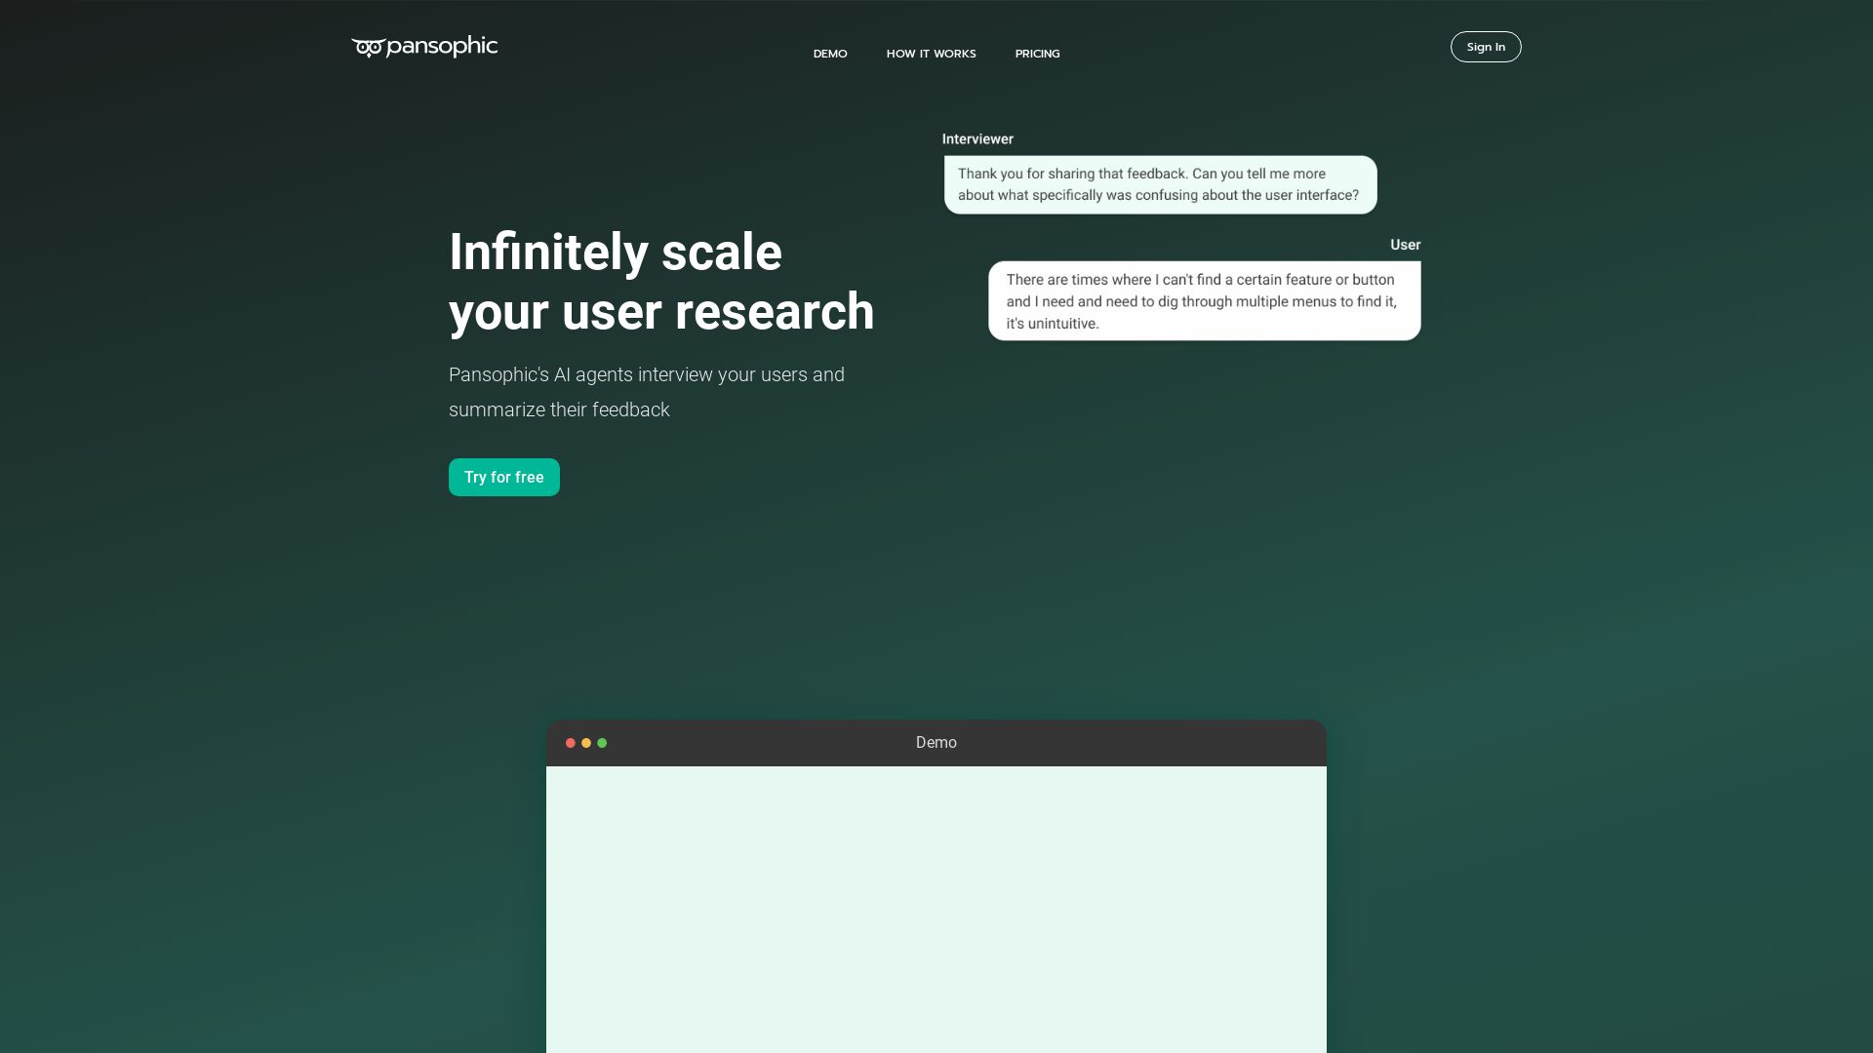Click the Interviewer label above chat
This screenshot has height=1053, width=1873.
tap(977, 139)
